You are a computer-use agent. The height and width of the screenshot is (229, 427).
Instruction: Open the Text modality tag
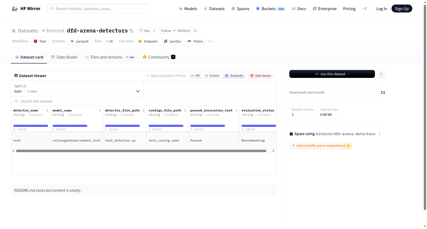pos(40,41)
